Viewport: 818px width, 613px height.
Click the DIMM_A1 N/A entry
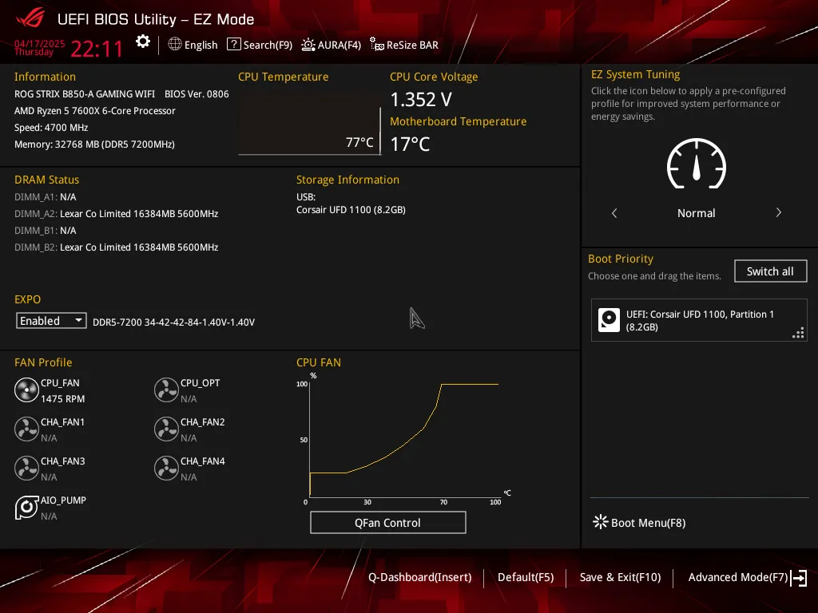46,197
